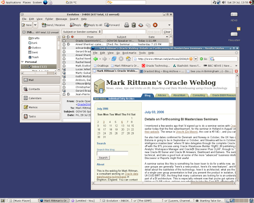Open the Filesystem desktop icon

point(234,36)
